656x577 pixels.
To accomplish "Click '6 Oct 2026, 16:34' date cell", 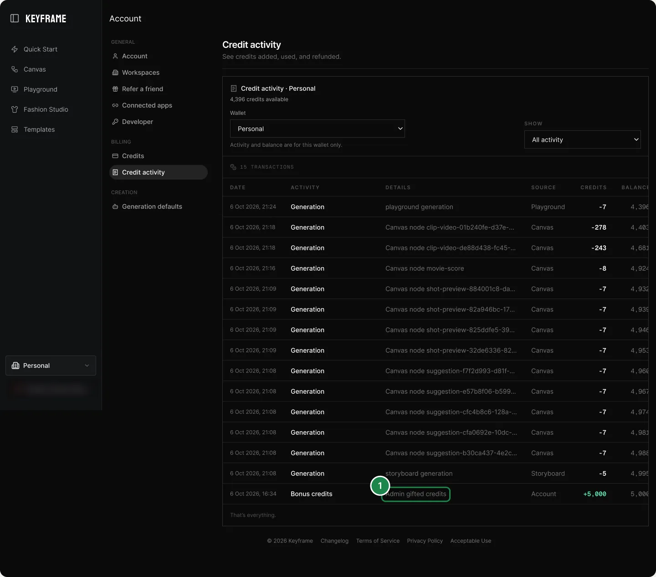I will point(253,494).
